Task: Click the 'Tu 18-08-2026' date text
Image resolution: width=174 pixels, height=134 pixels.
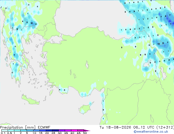Action: pos(115,127)
